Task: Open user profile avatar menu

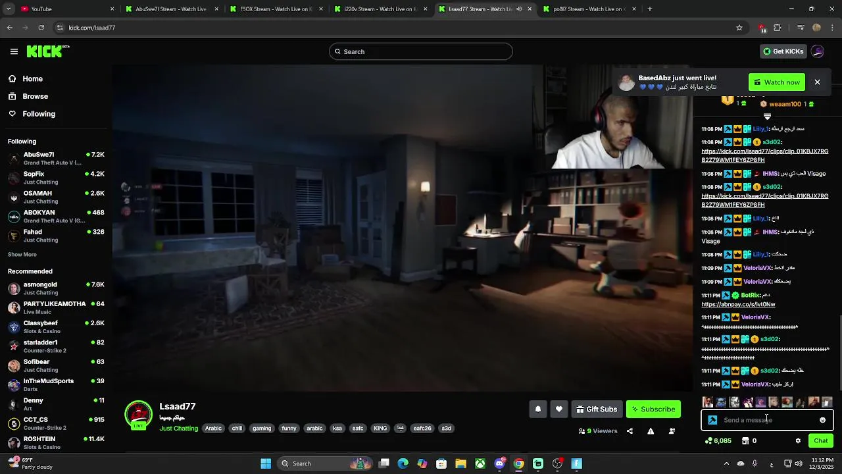Action: (x=818, y=51)
